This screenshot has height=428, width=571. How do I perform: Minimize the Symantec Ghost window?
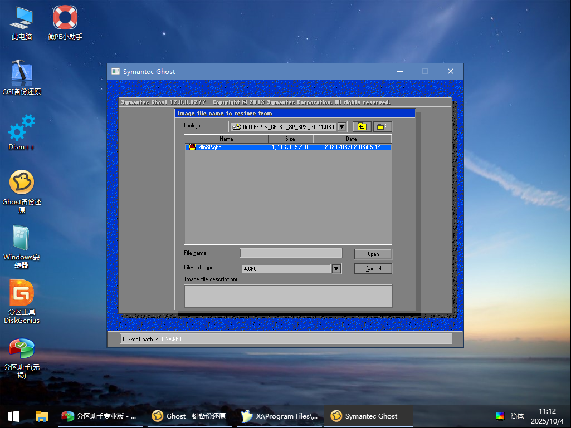(400, 71)
